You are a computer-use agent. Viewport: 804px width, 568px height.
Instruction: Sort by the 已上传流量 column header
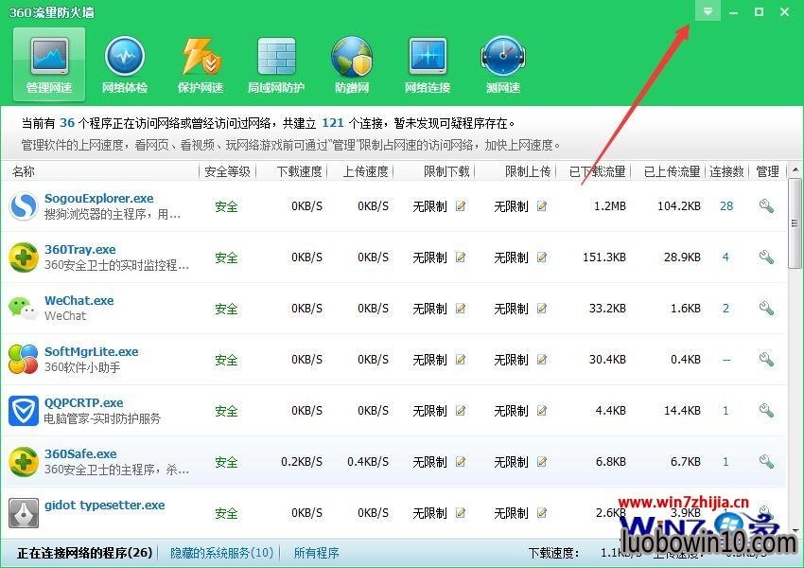(673, 171)
